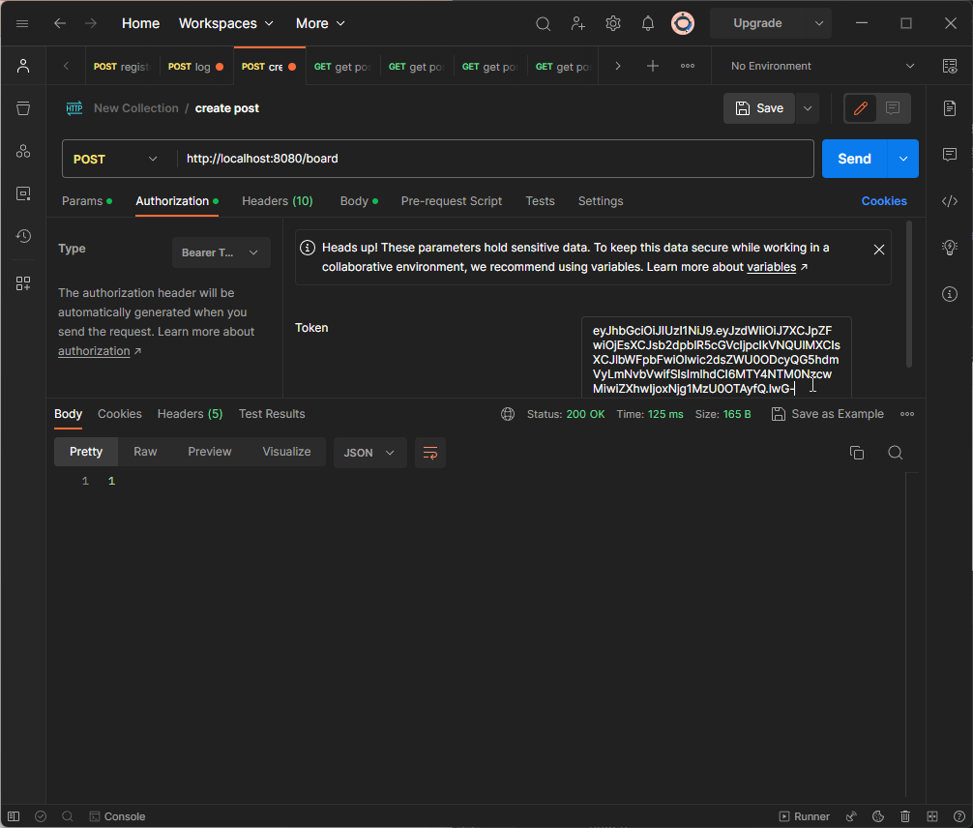Open the Params request tab

tap(87, 201)
